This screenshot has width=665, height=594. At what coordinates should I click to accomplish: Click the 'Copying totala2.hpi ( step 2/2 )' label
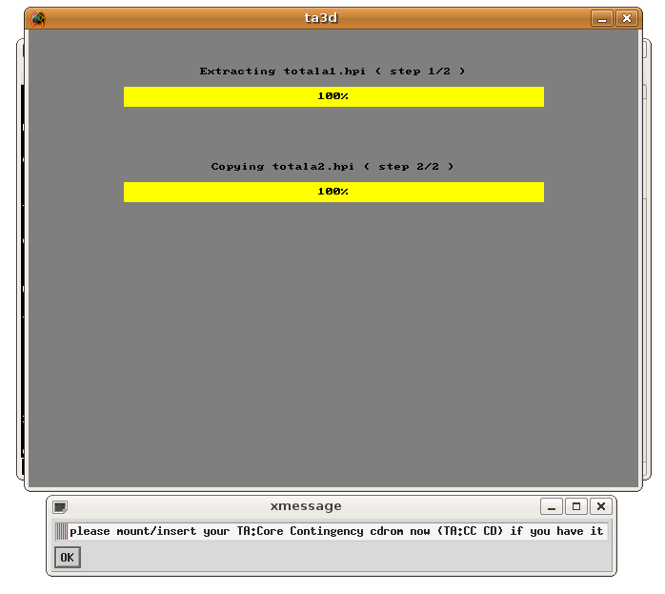[332, 167]
